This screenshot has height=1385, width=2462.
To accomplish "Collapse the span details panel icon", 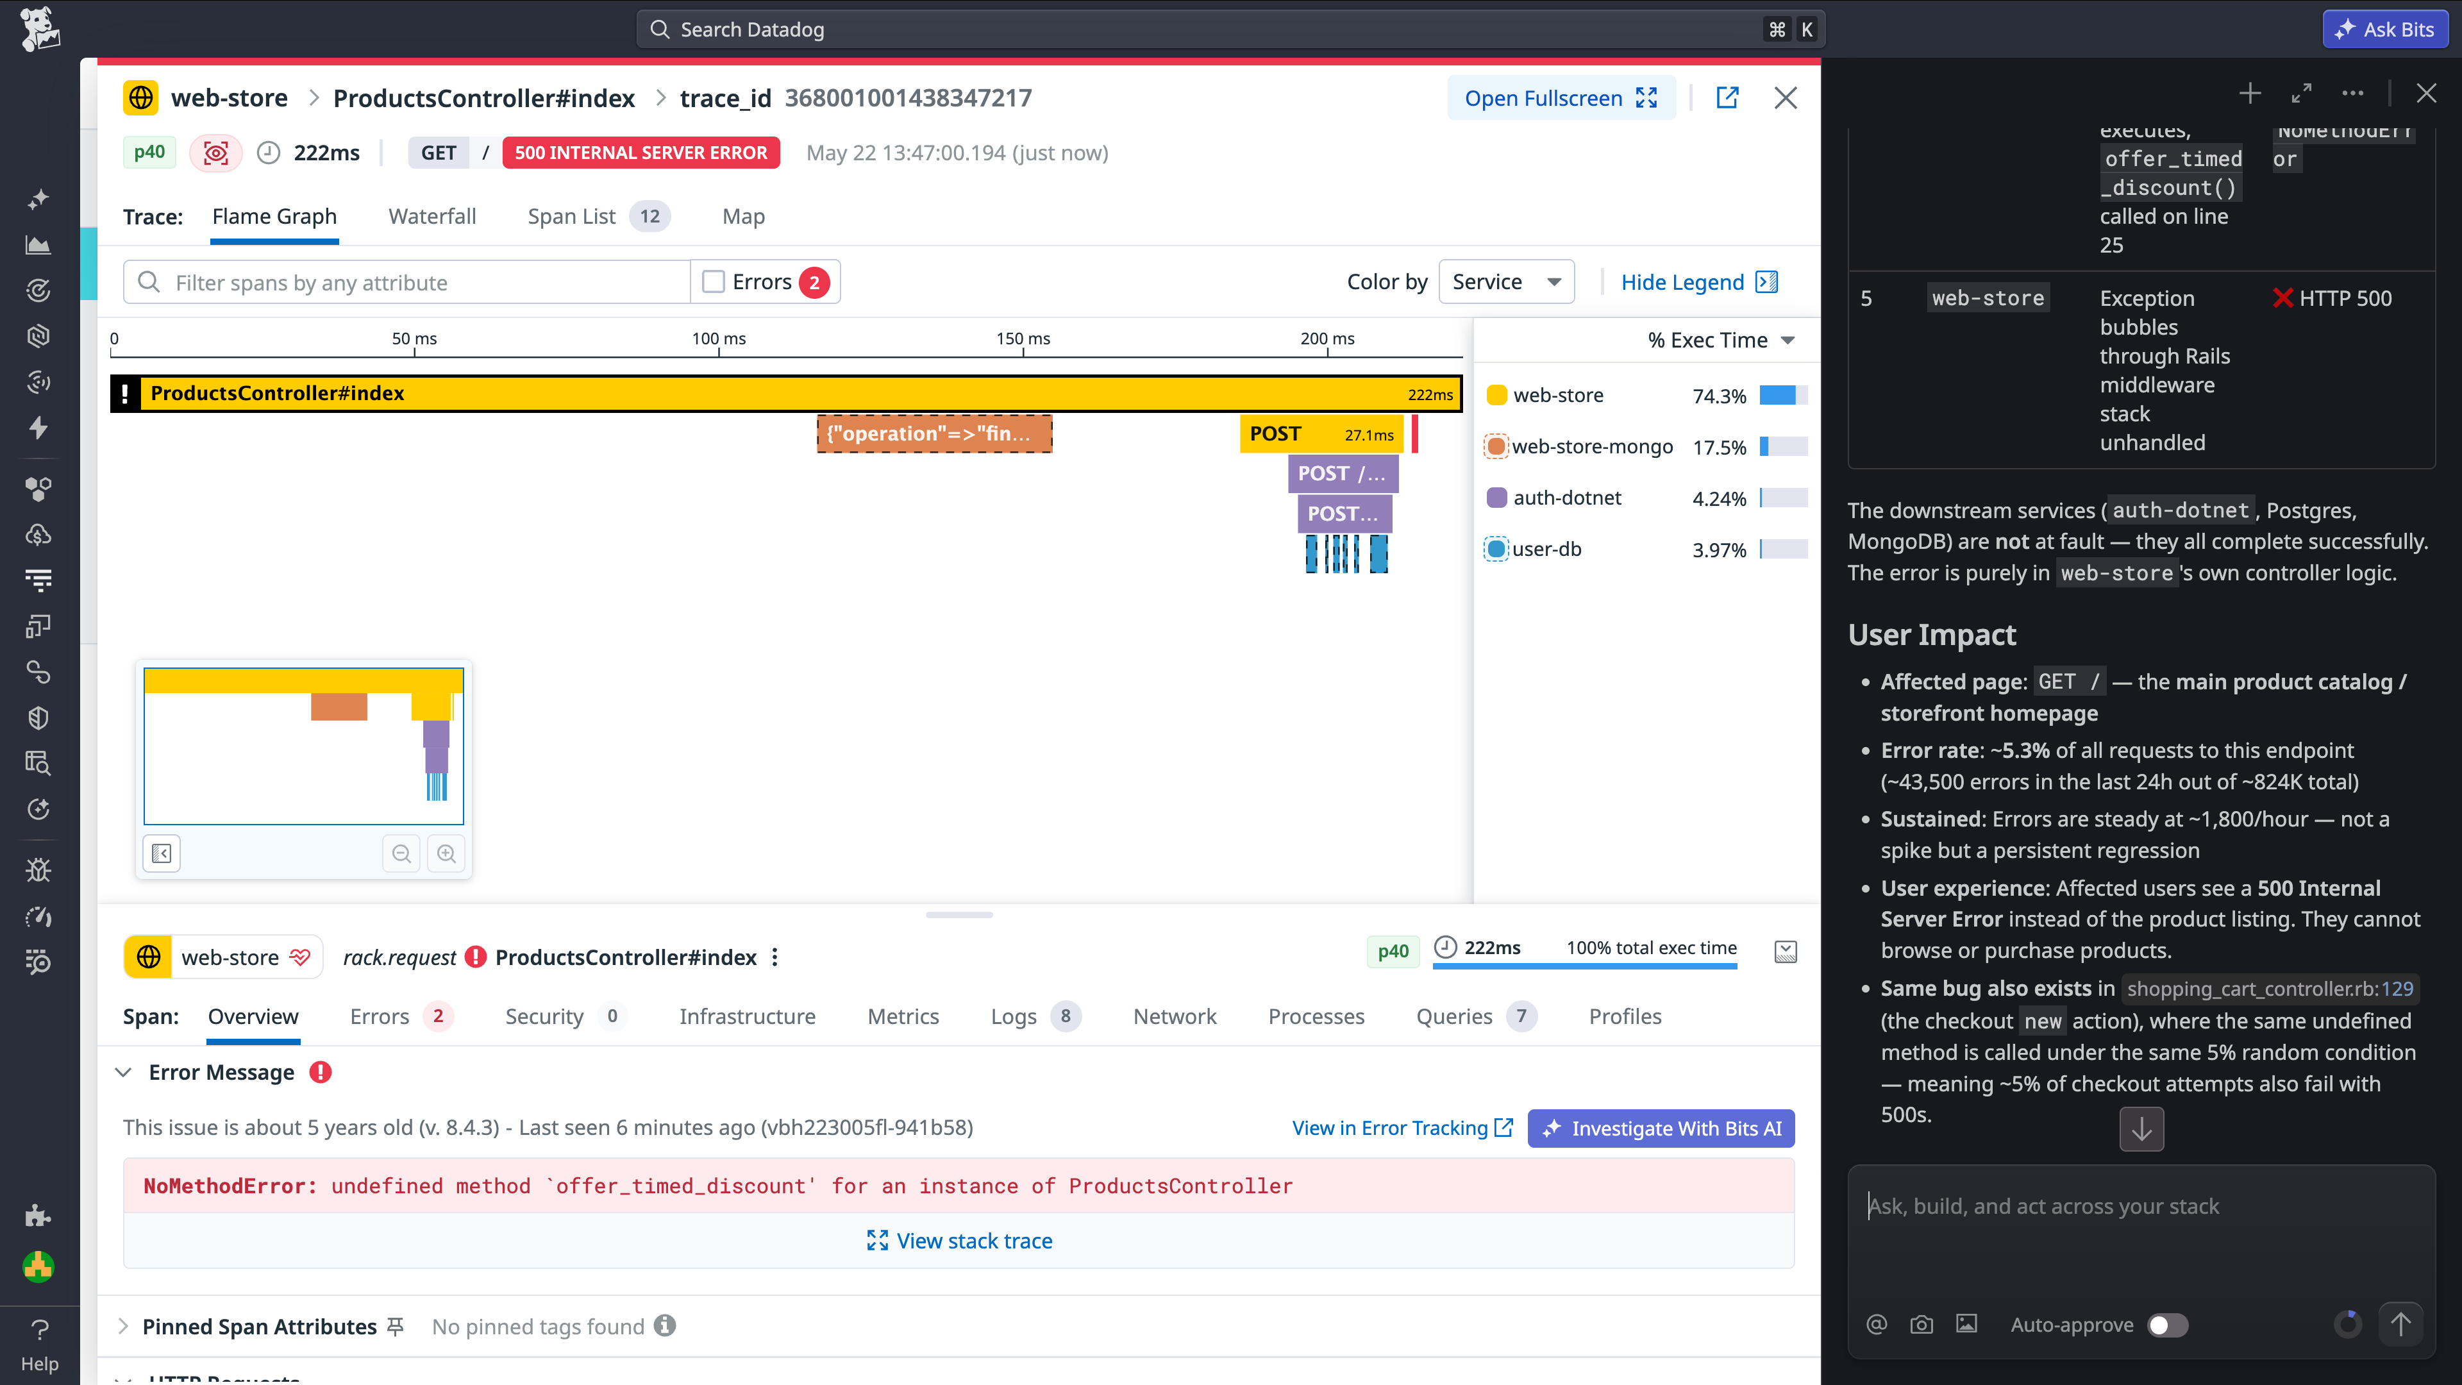I will (1786, 951).
